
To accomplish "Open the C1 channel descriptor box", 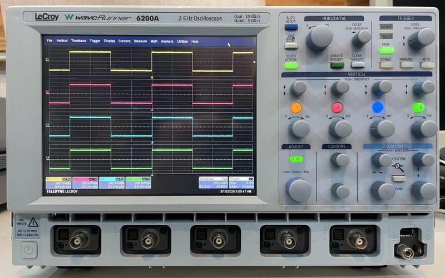I will click(58, 183).
